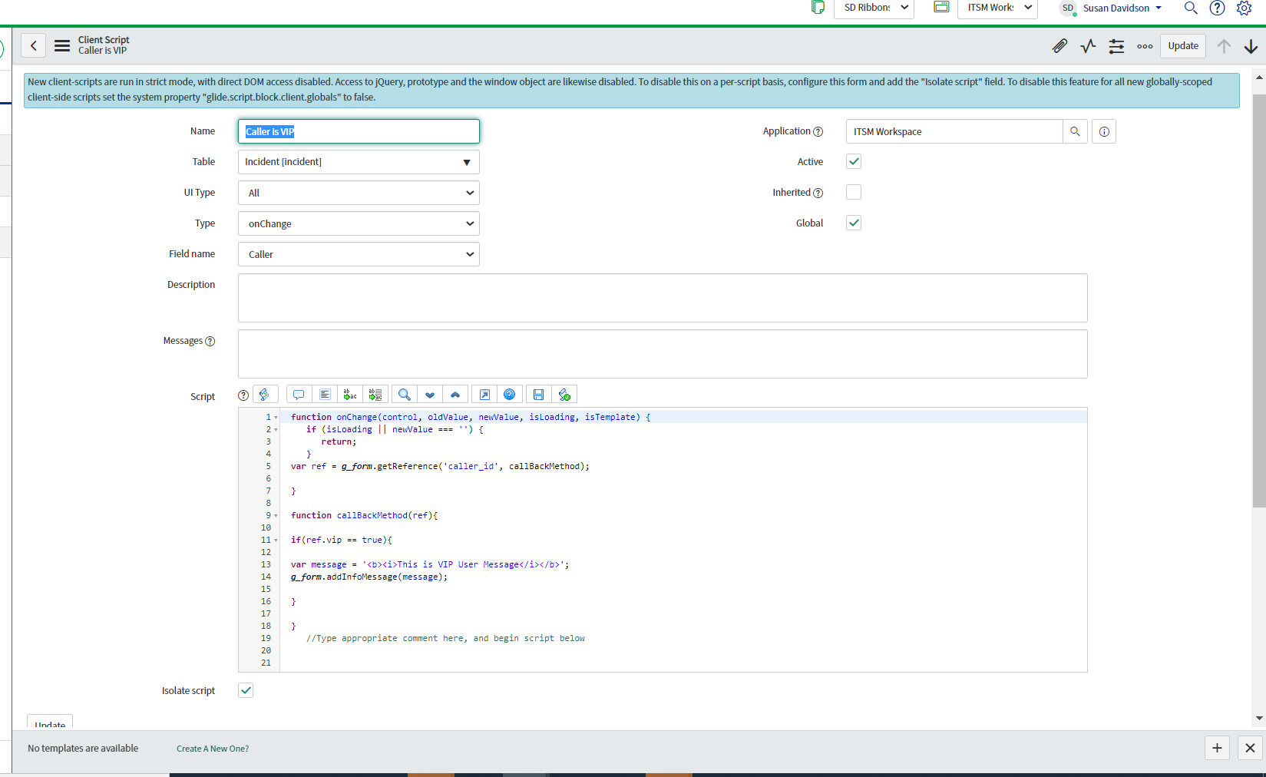Screen dimensions: 1266x777
Task: Click the blue help icon in script toolbar
Action: click(x=509, y=395)
